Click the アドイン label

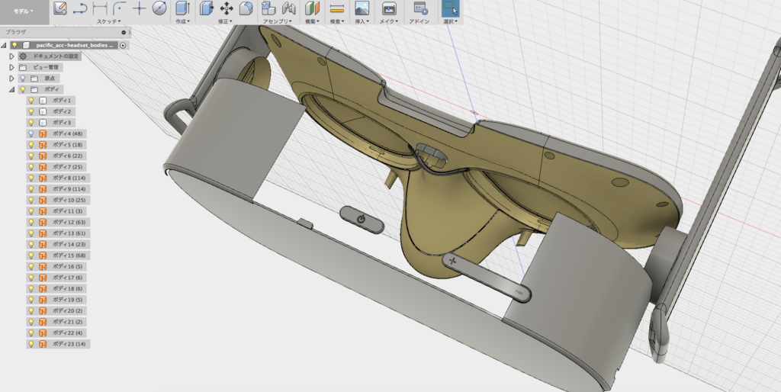coord(419,21)
